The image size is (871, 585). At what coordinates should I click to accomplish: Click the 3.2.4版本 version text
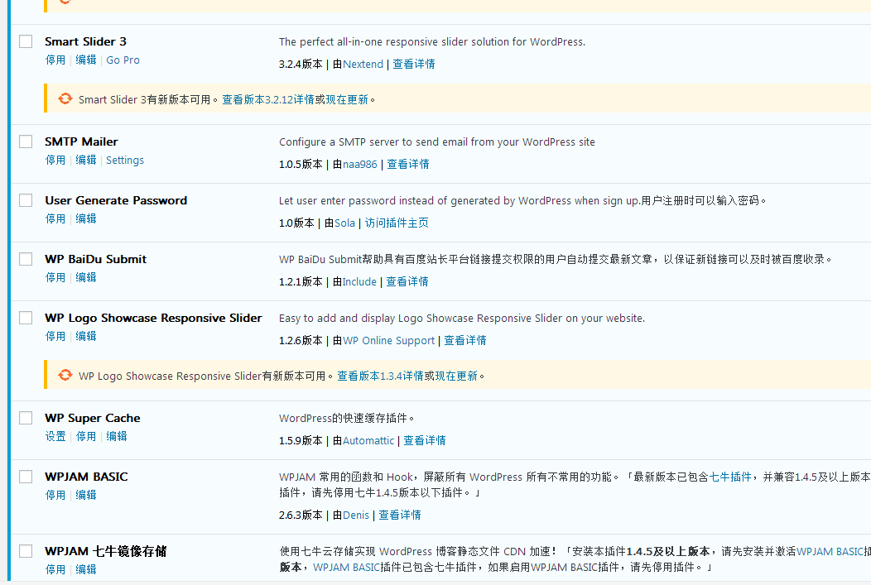pos(301,64)
